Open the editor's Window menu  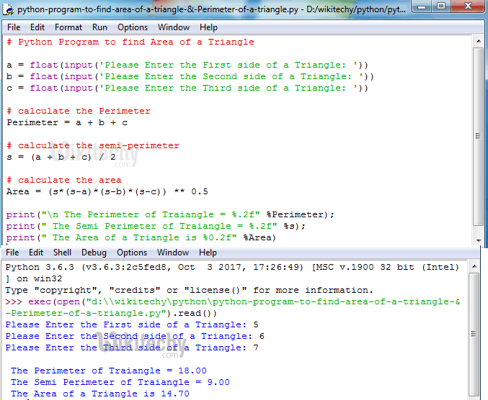pos(174,27)
